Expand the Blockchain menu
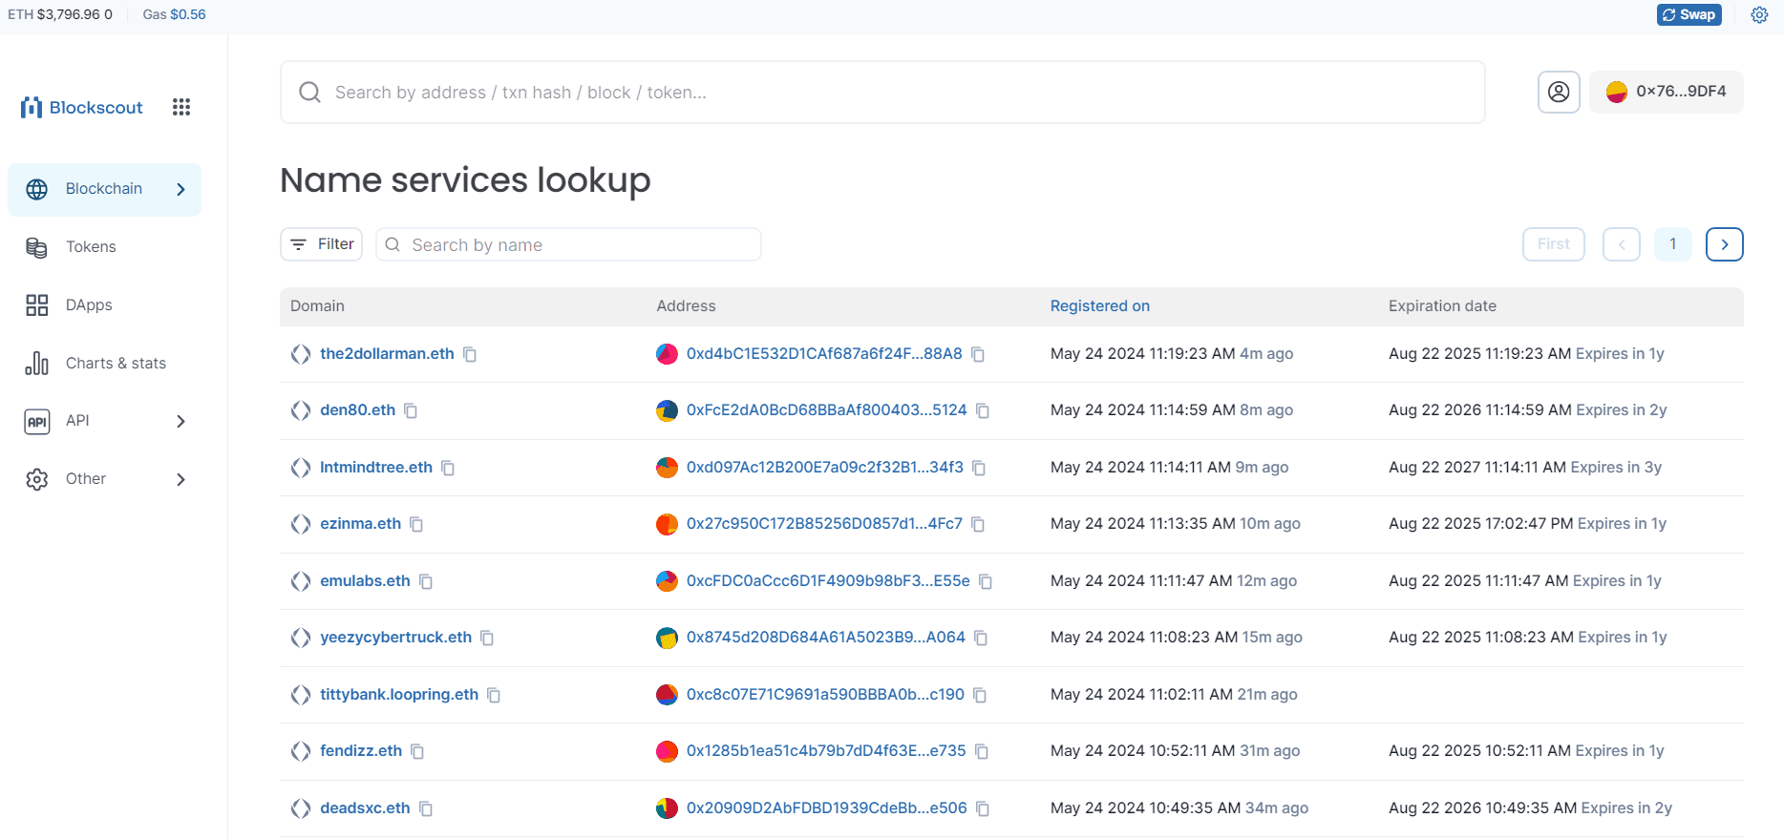This screenshot has height=839, width=1784. [105, 189]
